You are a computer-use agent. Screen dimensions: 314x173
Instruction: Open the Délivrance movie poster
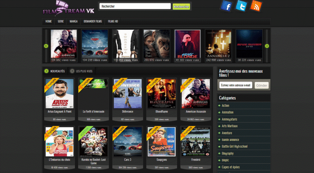tap(128, 94)
